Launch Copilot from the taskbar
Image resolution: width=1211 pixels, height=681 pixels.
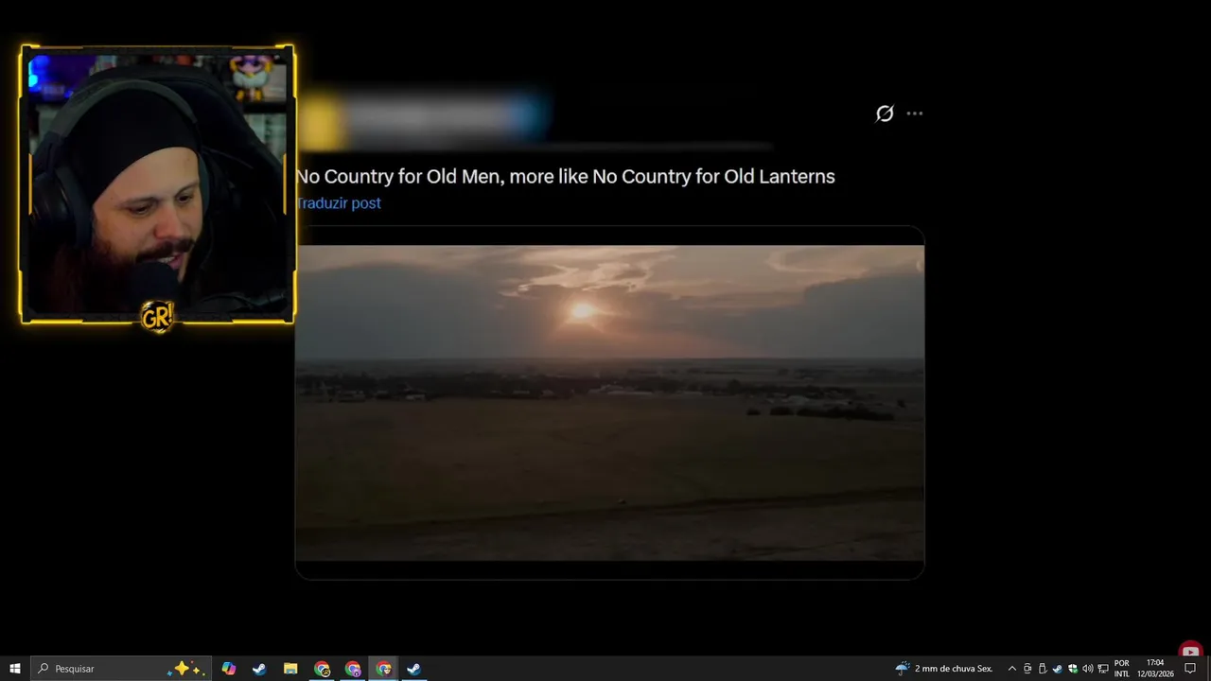click(x=228, y=669)
